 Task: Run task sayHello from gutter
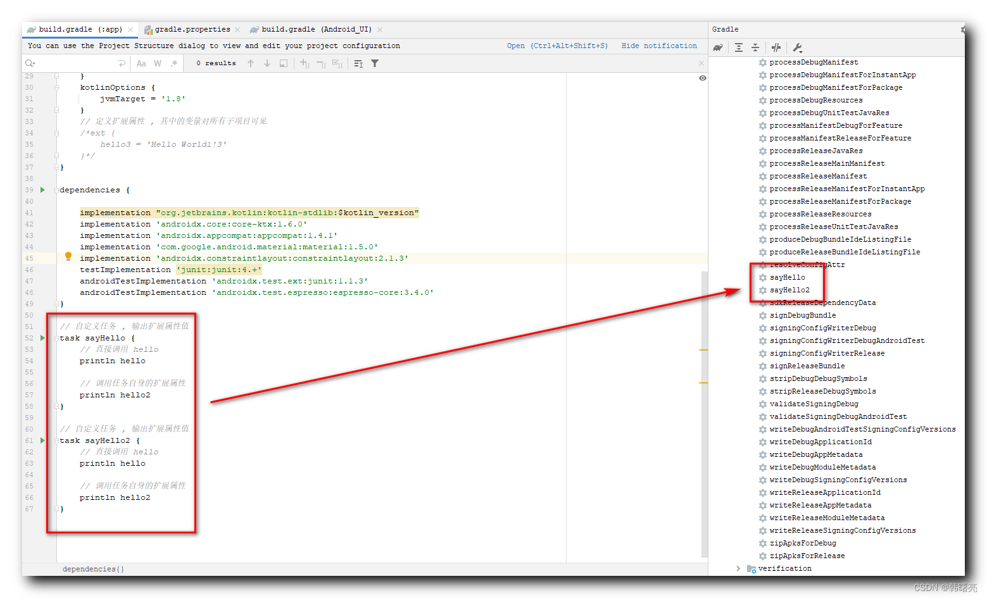(42, 338)
